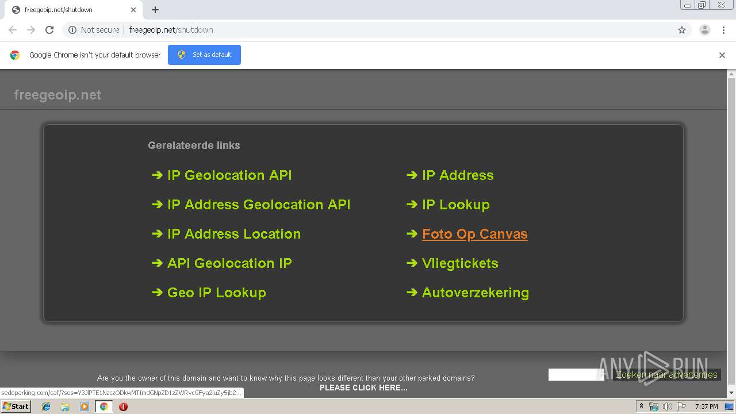Open the Autoverzekering link
This screenshot has width=736, height=414.
476,293
